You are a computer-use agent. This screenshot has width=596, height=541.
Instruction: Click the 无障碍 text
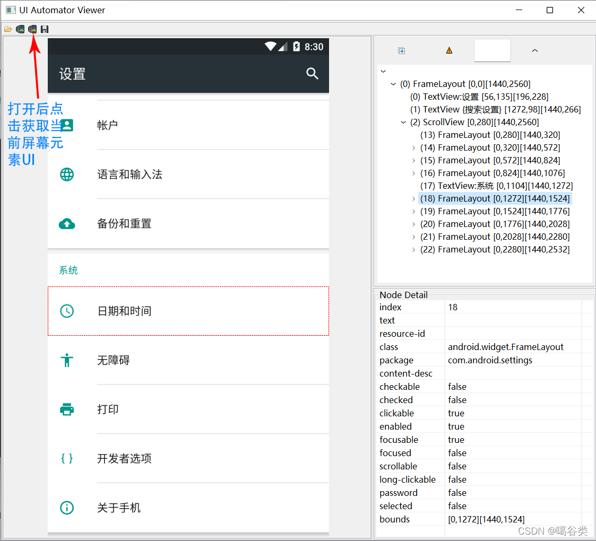point(113,360)
